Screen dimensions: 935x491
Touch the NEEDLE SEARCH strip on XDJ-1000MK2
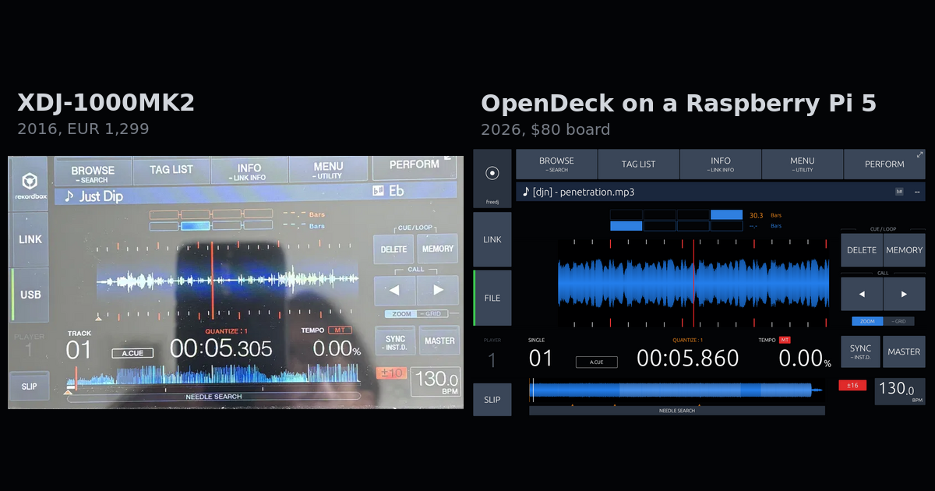(x=213, y=397)
